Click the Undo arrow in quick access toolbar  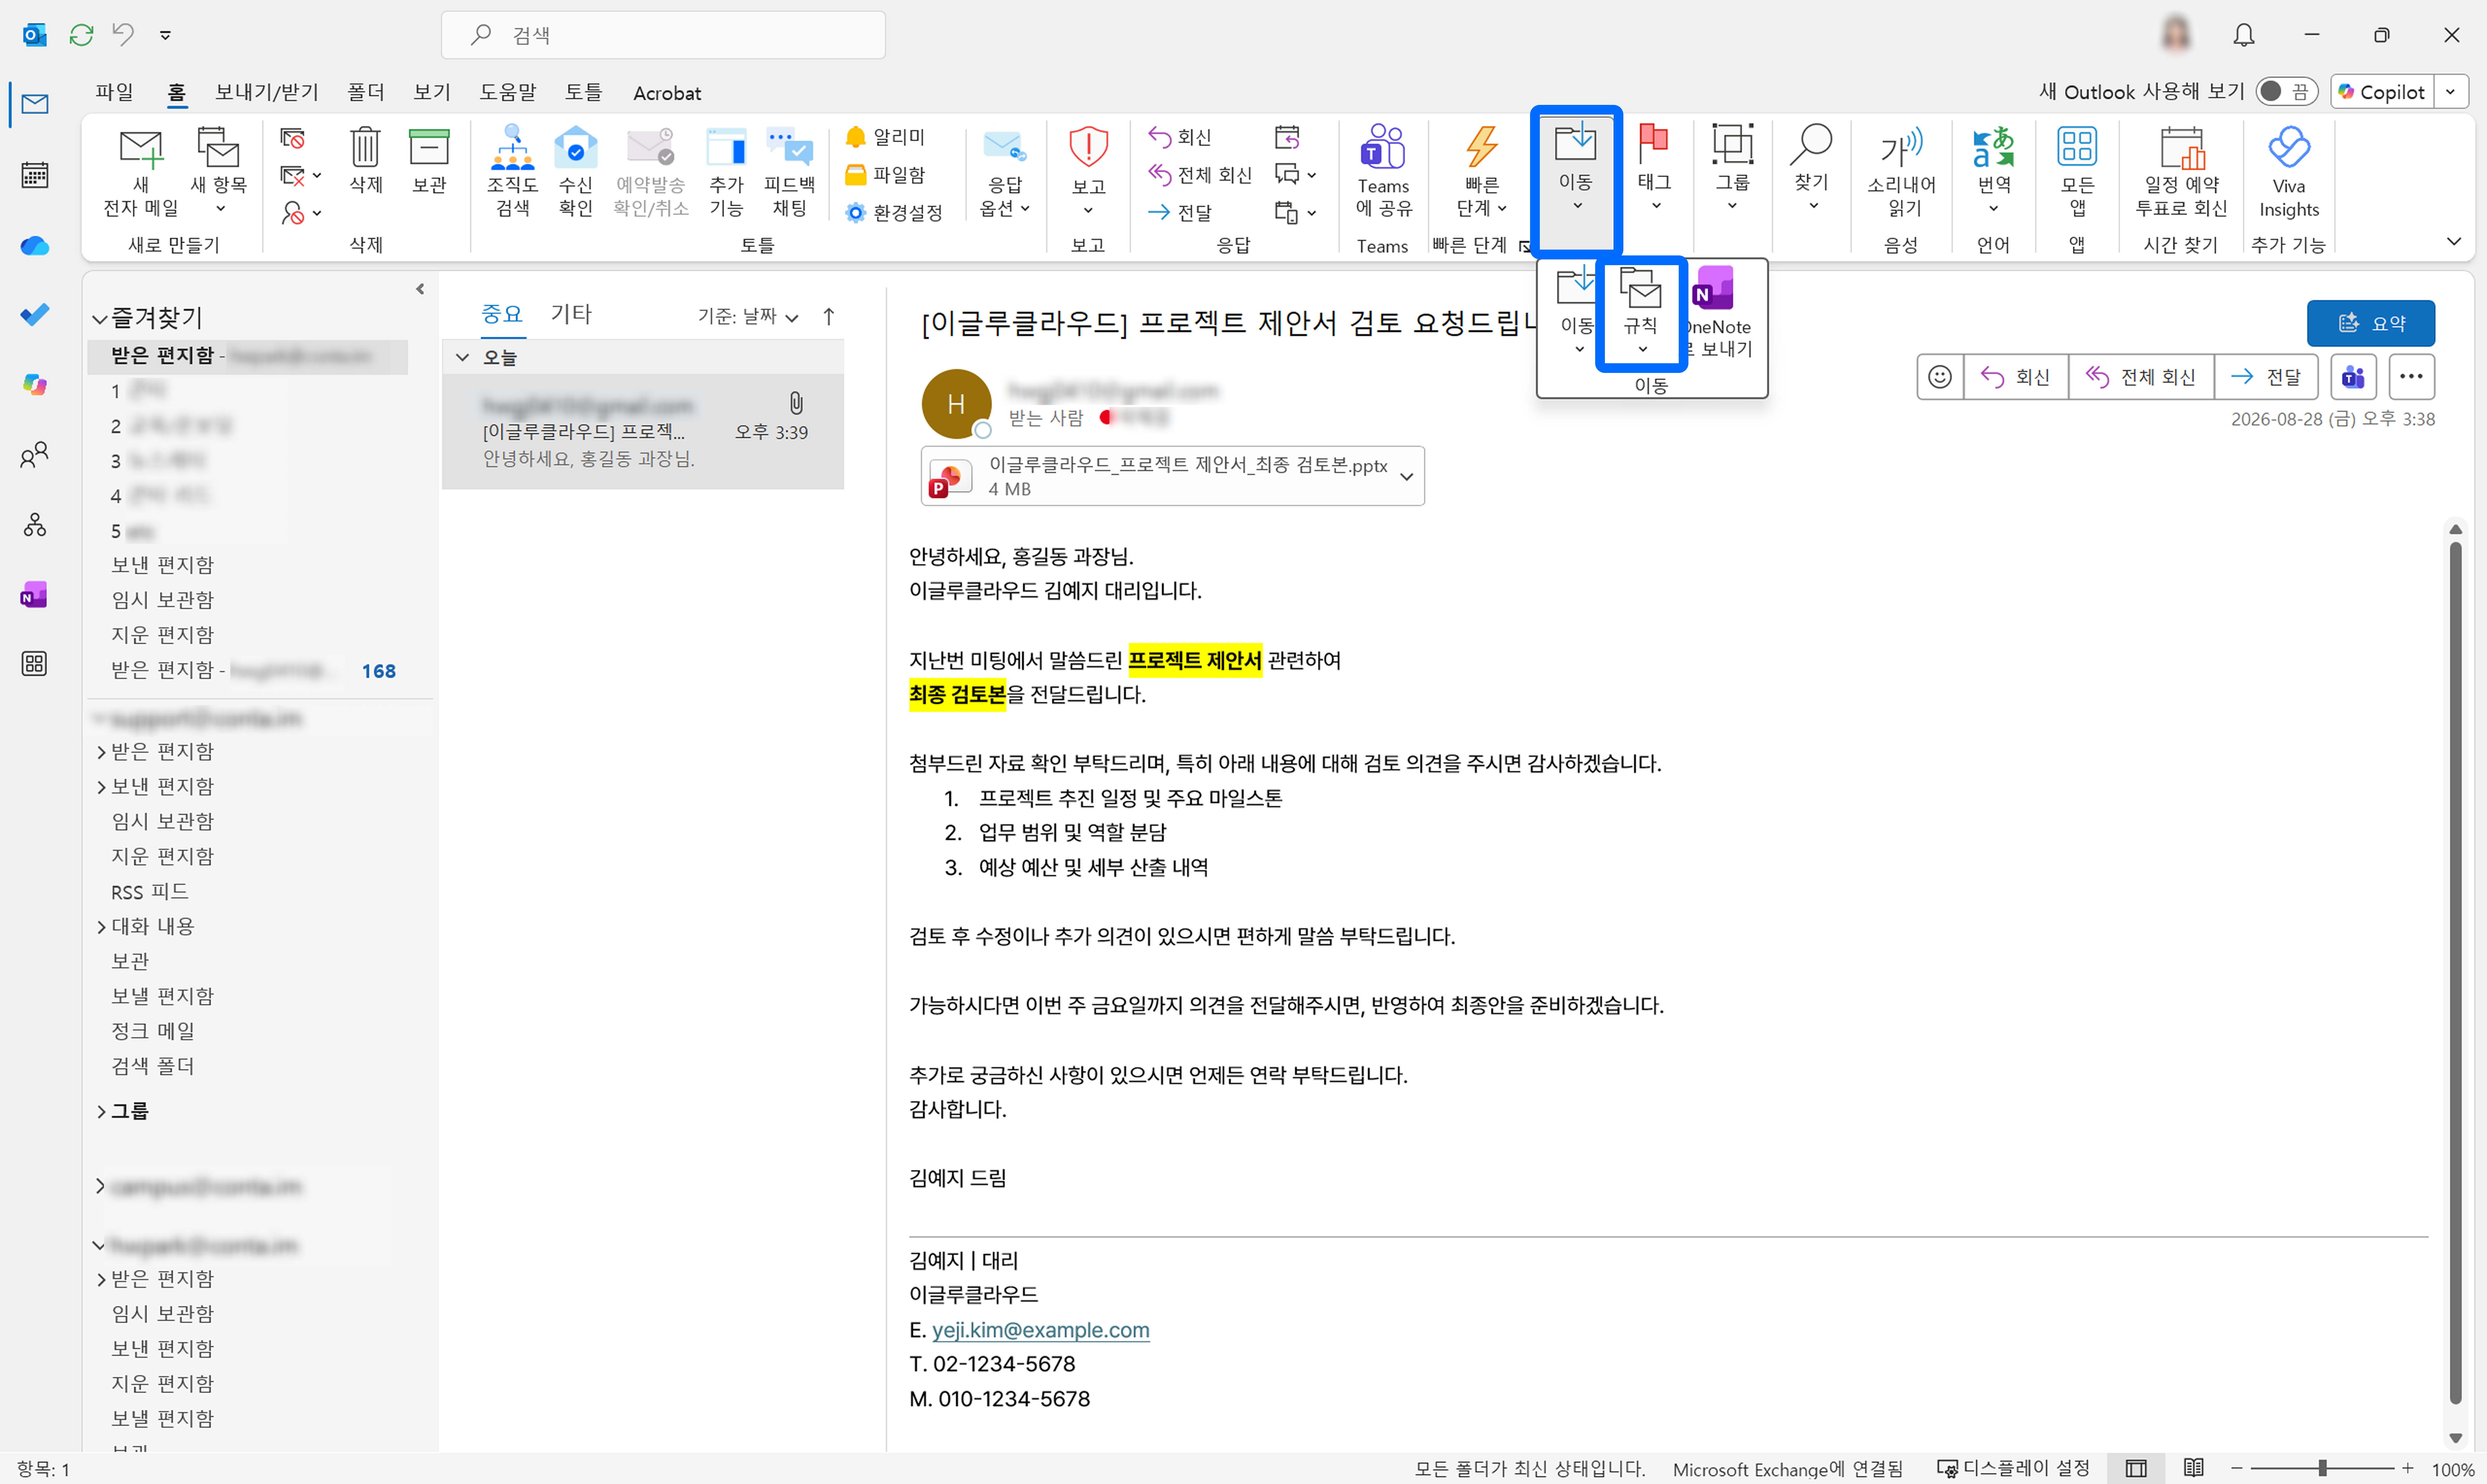click(123, 35)
